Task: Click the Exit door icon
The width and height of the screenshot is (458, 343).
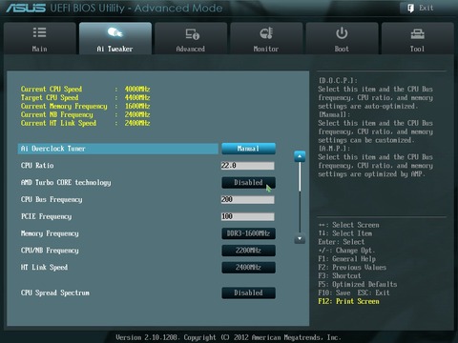Action: pyautogui.click(x=410, y=8)
